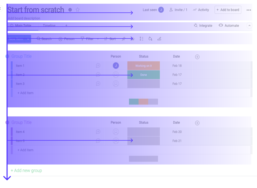Viewport: 257px width, 188px height.
Task: Star the board as favorite
Action: [78, 10]
